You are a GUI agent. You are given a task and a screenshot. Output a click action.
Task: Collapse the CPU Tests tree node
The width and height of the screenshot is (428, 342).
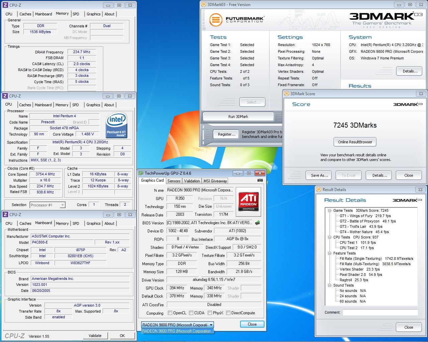[x=329, y=237]
